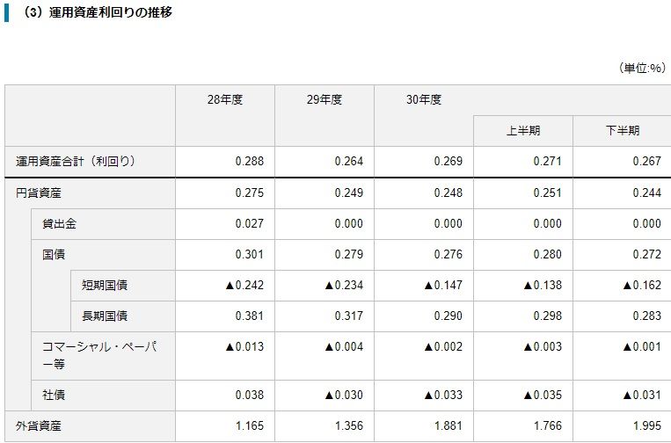Viewport: 671px width, 443px height.
Task: Click the 長期国債 row label
Action: coord(105,316)
